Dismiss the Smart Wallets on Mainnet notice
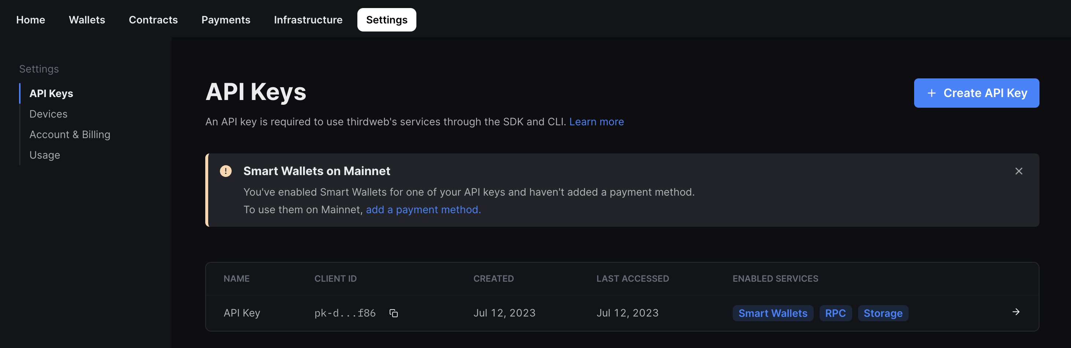This screenshot has width=1071, height=348. click(1019, 171)
